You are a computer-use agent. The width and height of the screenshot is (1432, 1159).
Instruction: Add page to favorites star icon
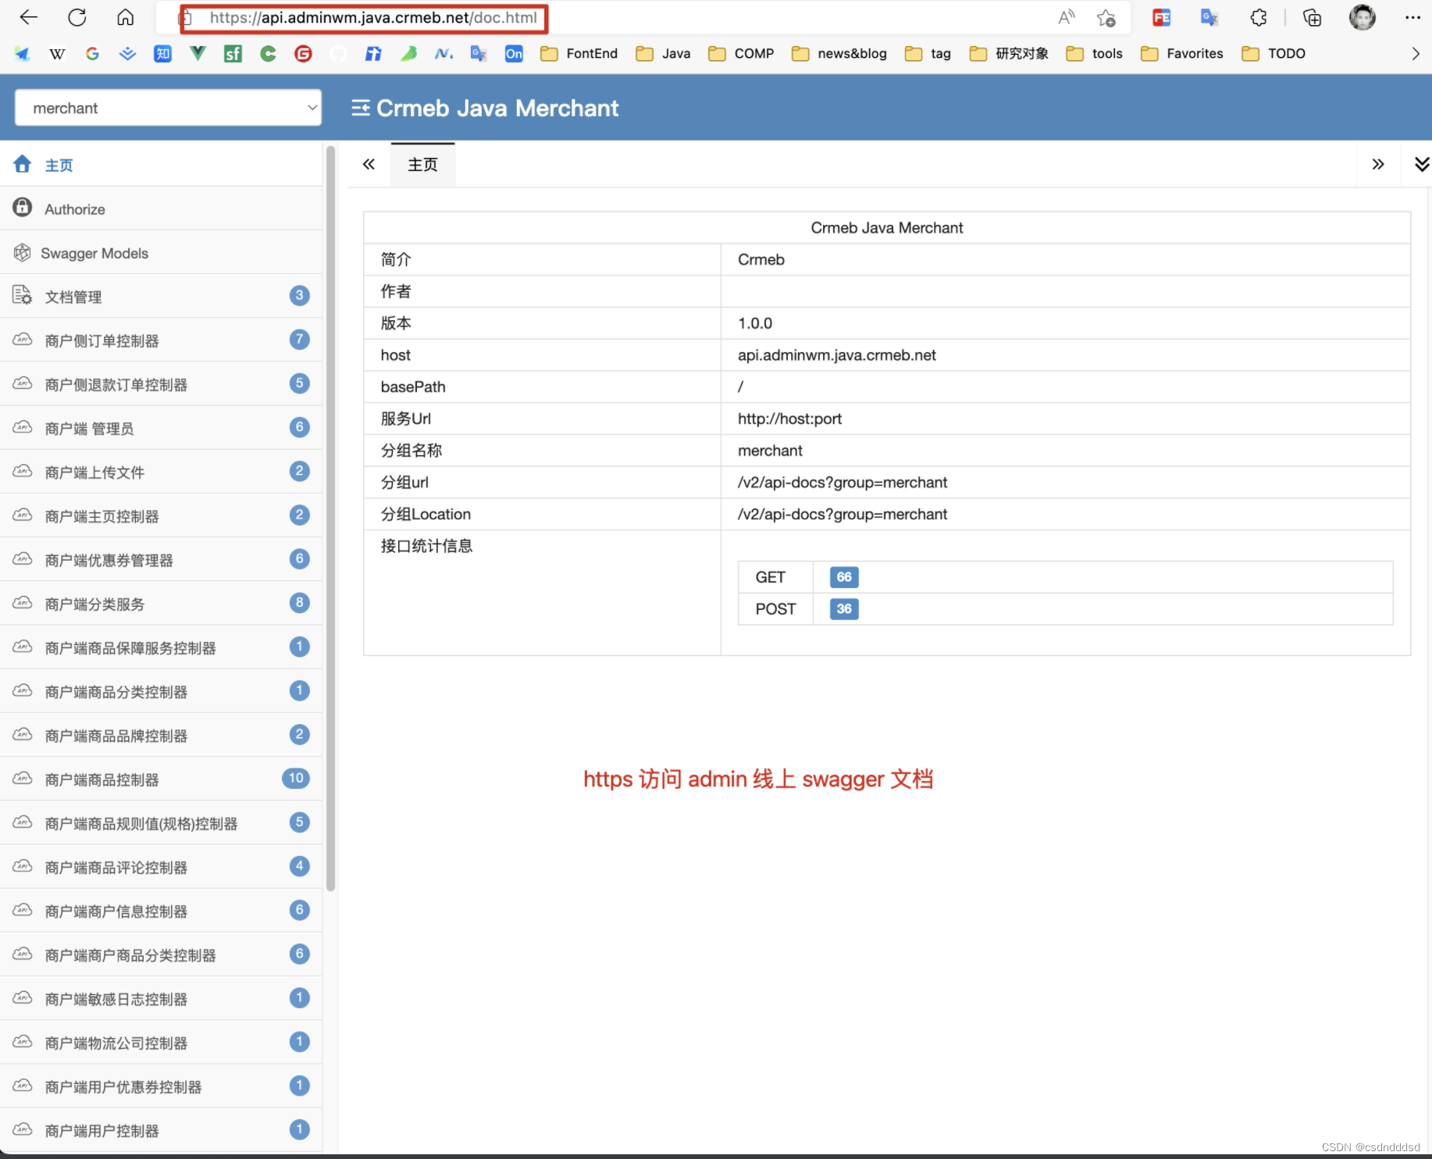point(1106,17)
